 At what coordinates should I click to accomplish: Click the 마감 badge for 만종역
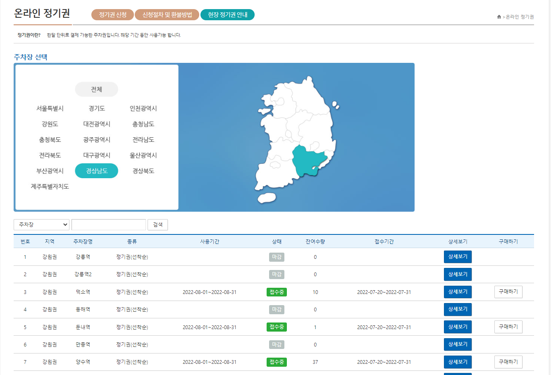[x=277, y=345]
